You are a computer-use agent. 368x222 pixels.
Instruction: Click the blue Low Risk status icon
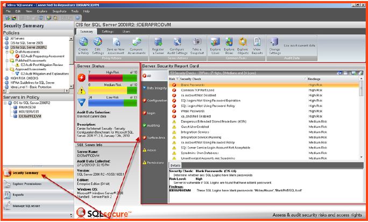(x=81, y=102)
